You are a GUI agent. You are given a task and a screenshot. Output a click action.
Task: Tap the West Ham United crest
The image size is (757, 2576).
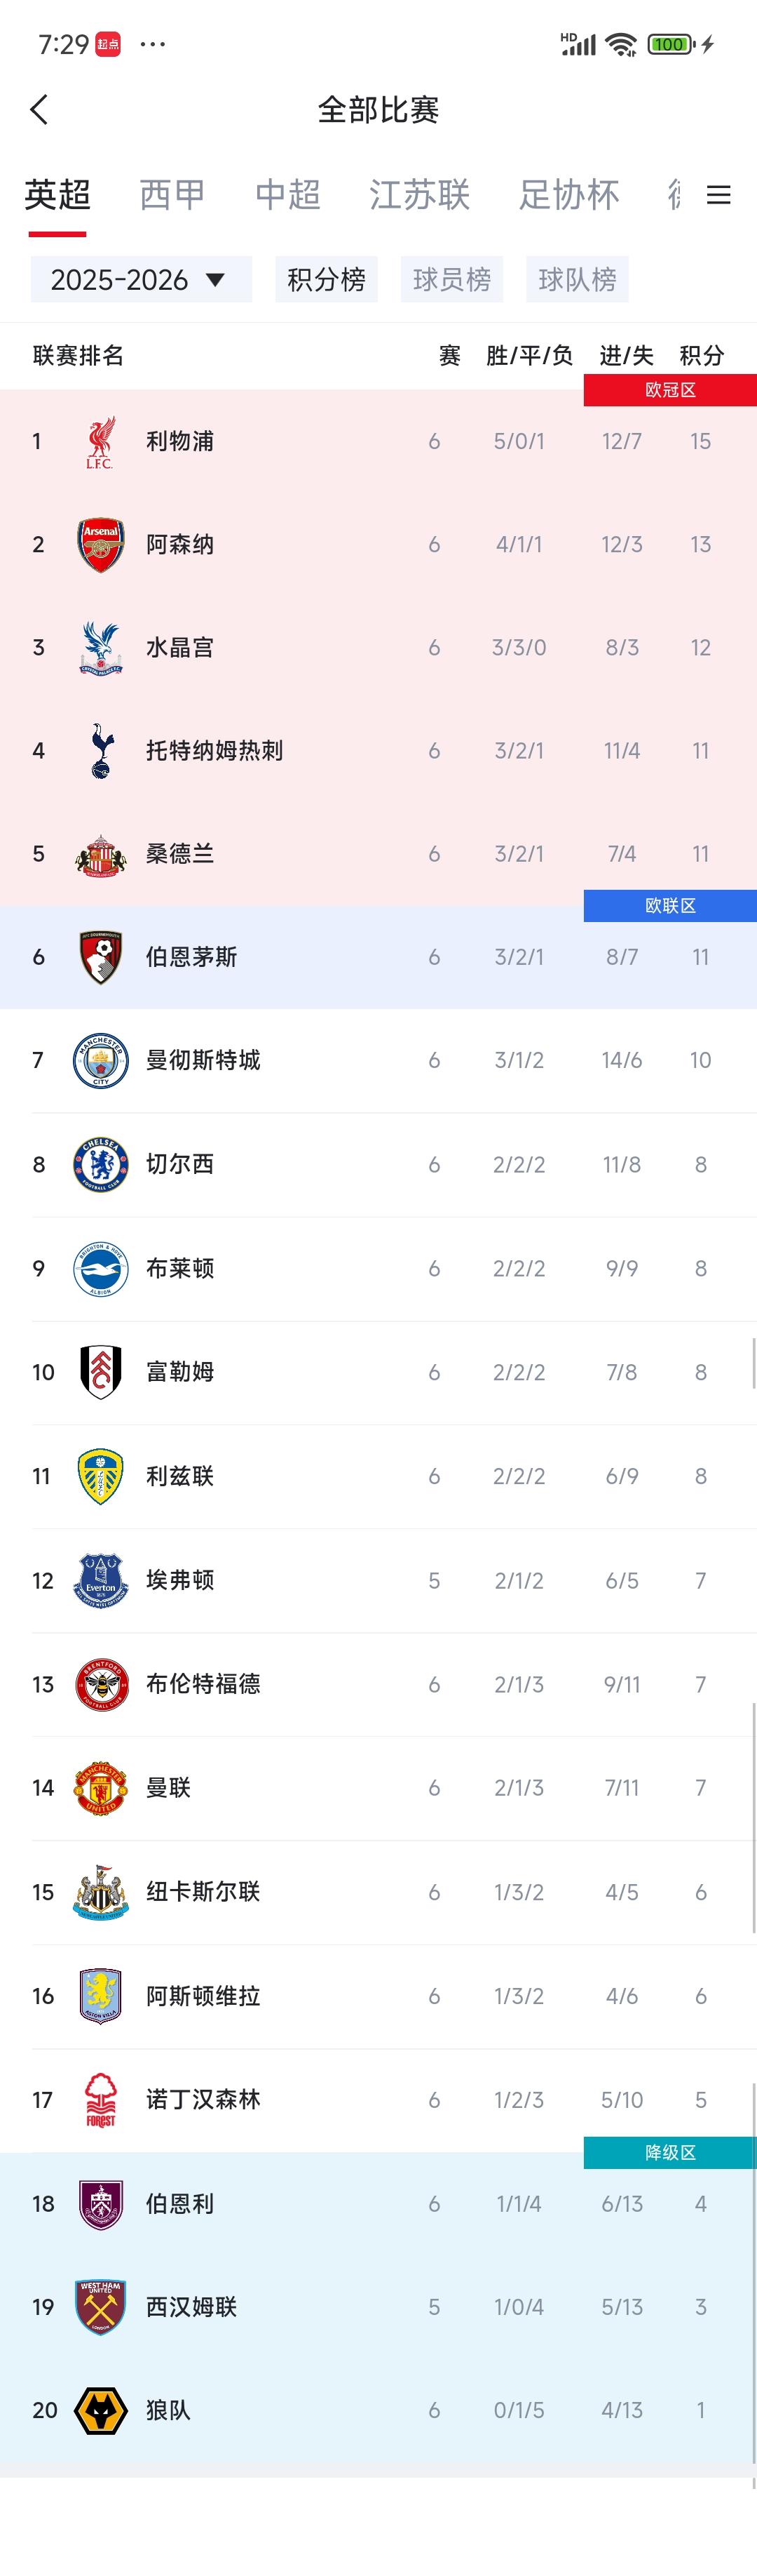click(x=101, y=2307)
